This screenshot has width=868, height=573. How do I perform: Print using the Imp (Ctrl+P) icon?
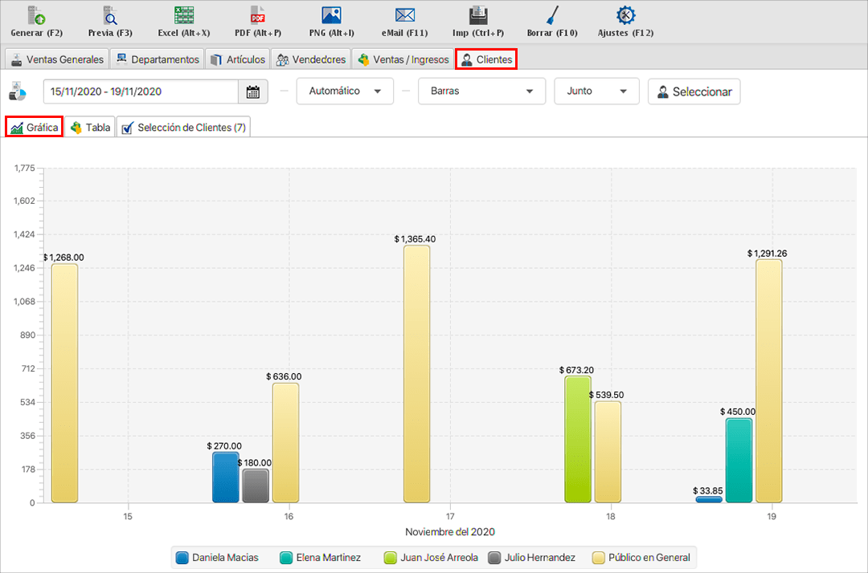[478, 15]
